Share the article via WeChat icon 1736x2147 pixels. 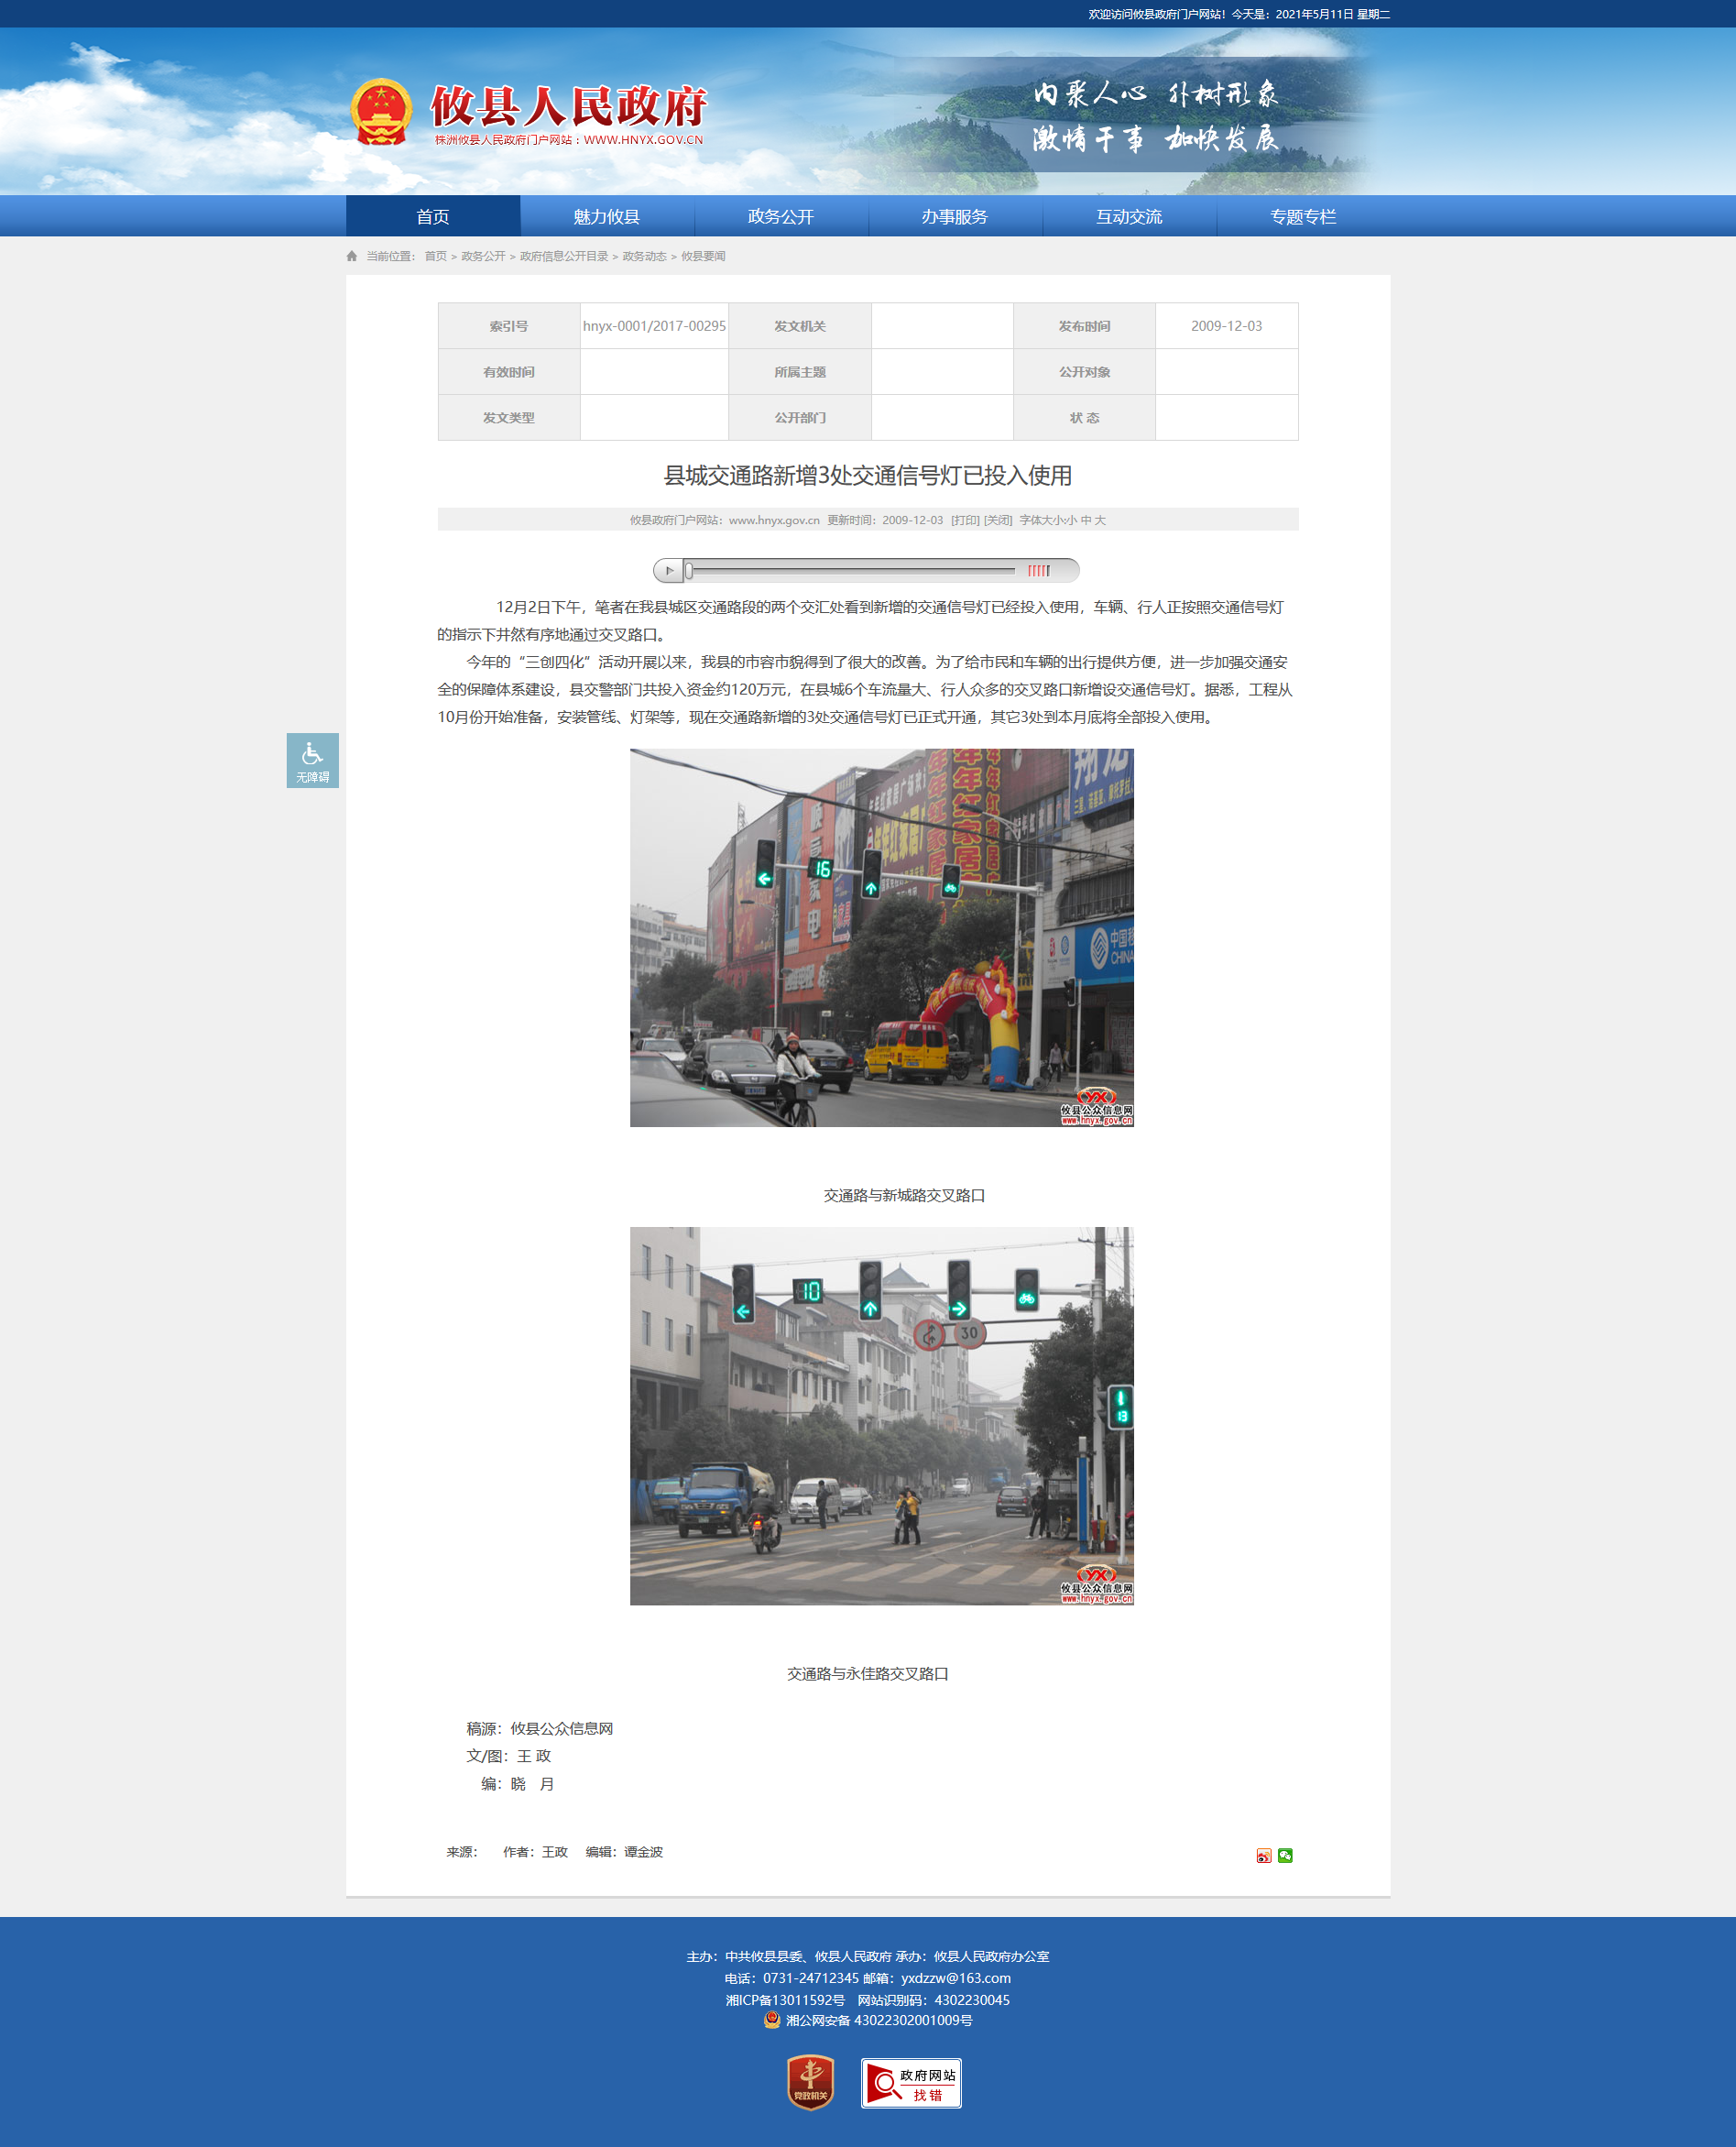1285,1856
